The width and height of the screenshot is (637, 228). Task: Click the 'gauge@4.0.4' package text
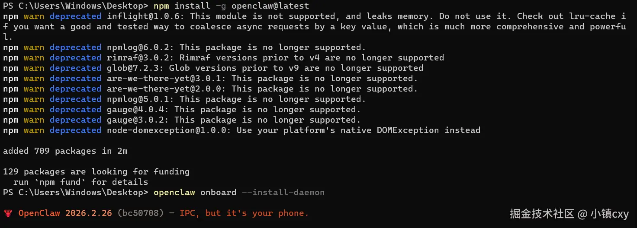pyautogui.click(x=137, y=110)
